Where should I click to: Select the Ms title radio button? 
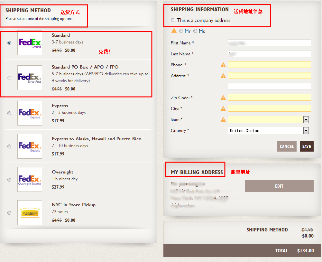(x=195, y=31)
